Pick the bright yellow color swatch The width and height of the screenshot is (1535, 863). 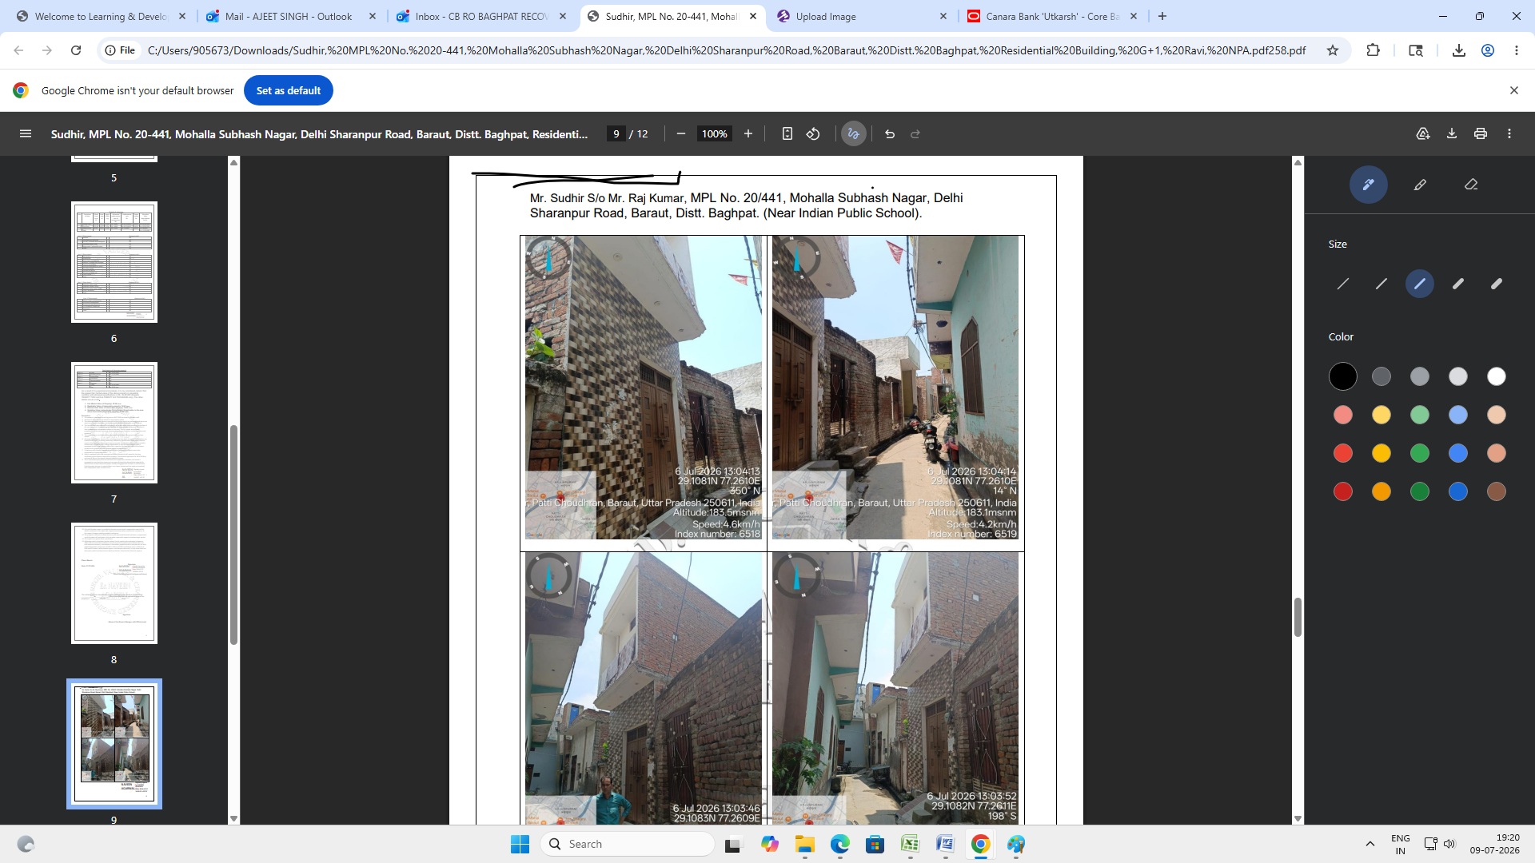[1381, 453]
